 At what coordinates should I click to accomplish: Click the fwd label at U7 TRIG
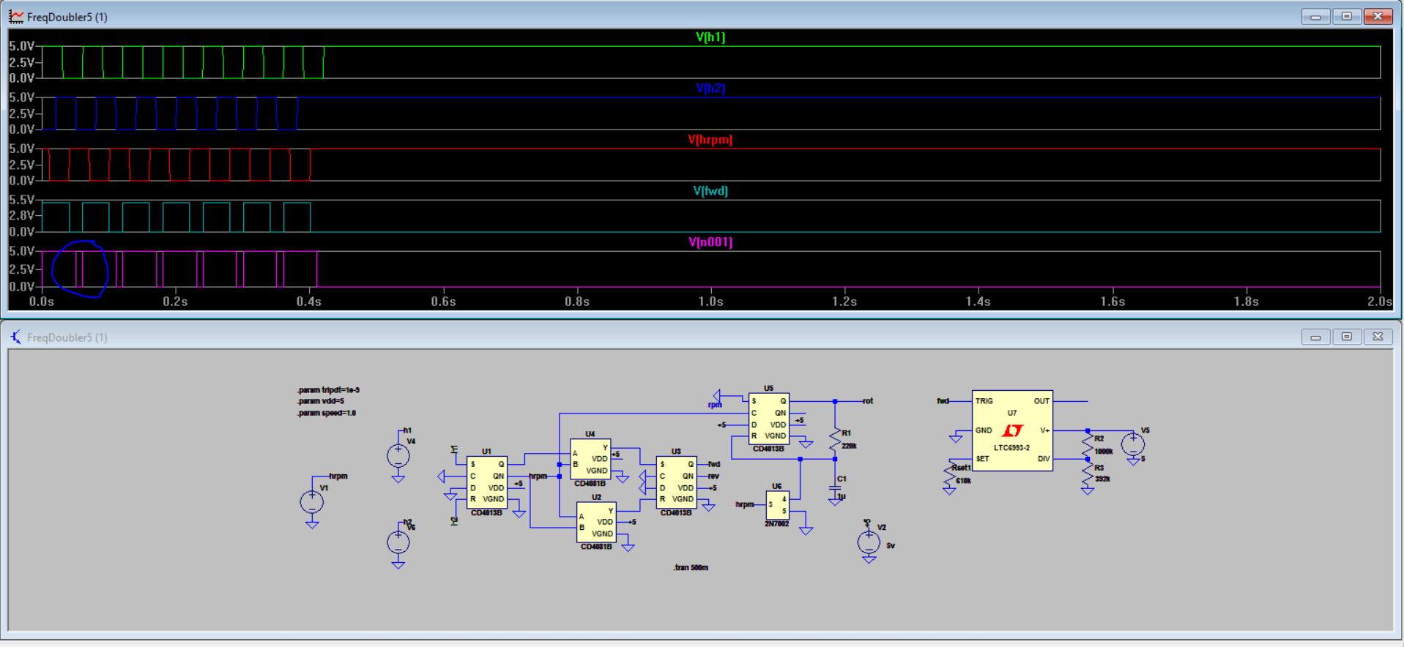[x=943, y=401]
